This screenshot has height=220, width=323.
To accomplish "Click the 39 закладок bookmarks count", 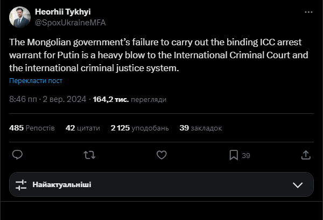I will (200, 128).
